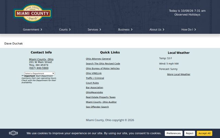The image size is (220, 138).
Task: Click the Temp: 53 F text
Action: (x=165, y=58)
